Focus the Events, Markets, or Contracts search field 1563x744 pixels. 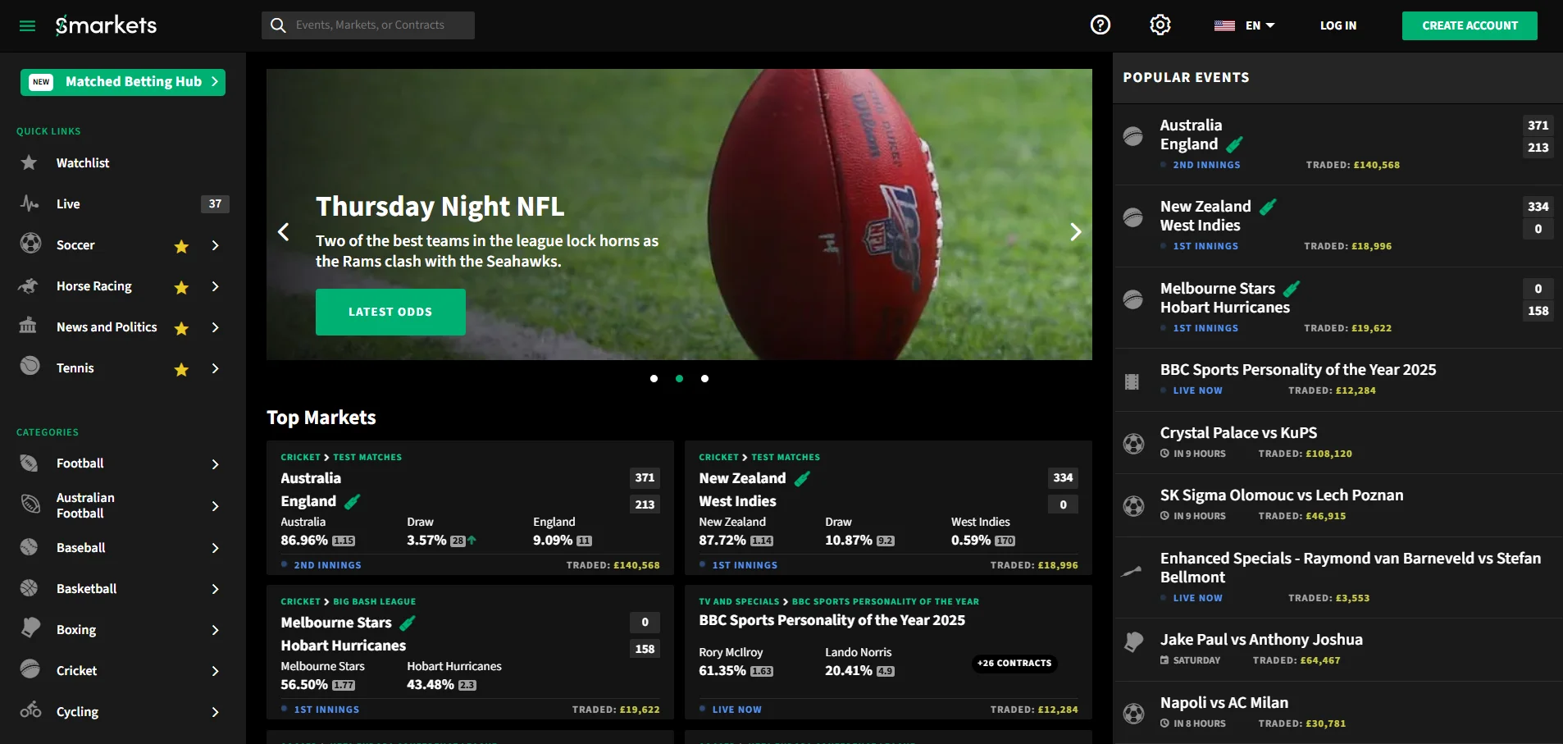point(368,25)
